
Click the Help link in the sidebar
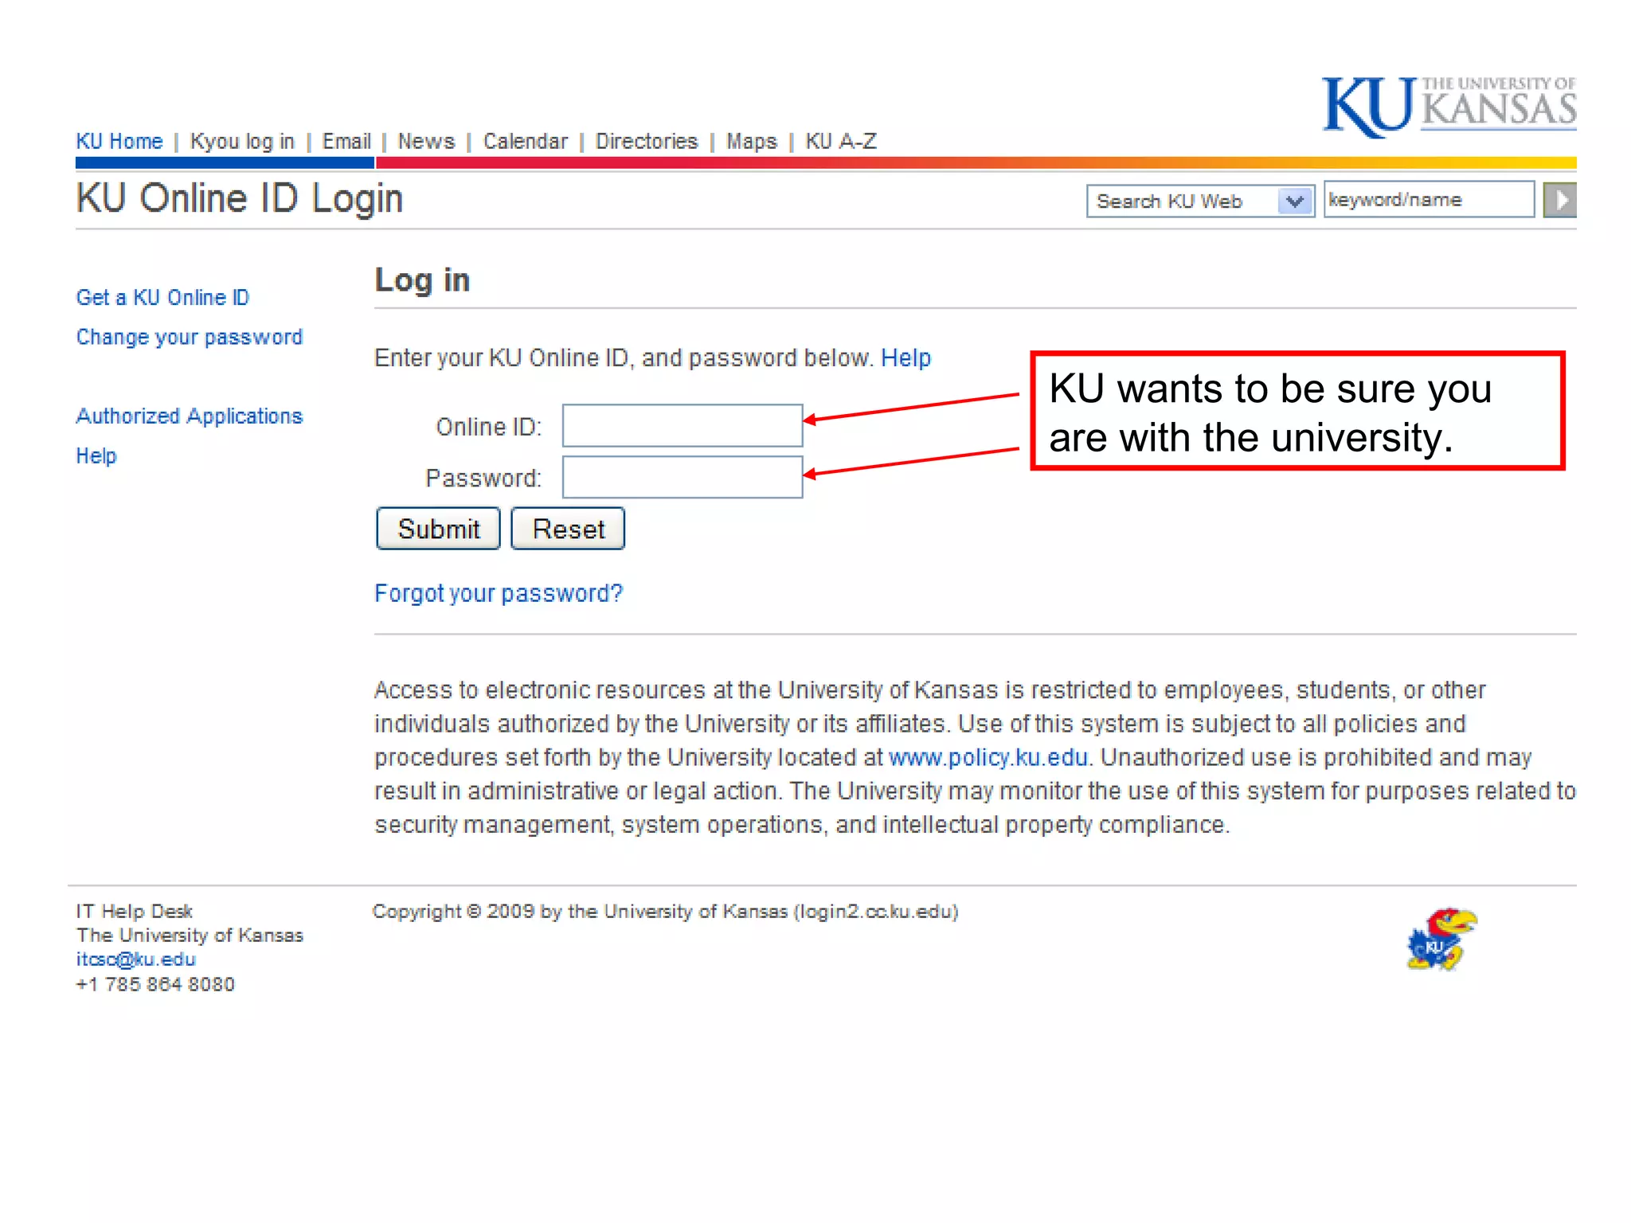point(96,455)
